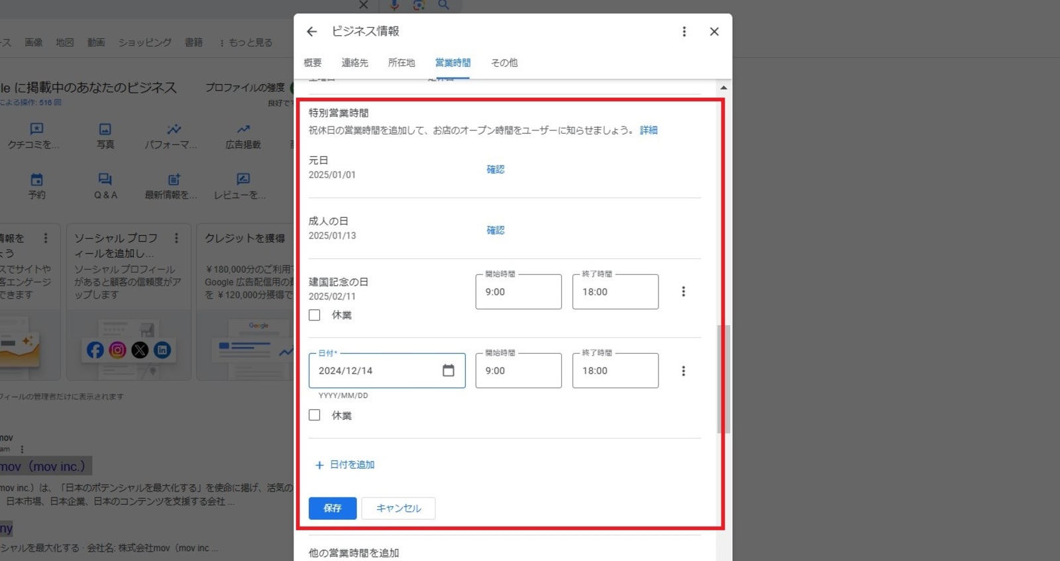Click the クレジットを獲得 card title
This screenshot has height=561, width=1060.
click(244, 238)
